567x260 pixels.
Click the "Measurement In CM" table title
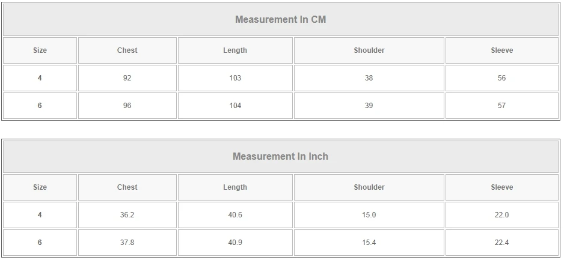click(280, 19)
